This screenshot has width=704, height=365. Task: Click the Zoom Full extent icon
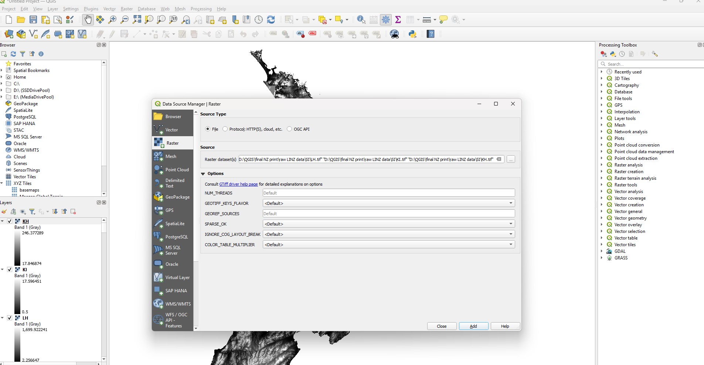pos(137,20)
